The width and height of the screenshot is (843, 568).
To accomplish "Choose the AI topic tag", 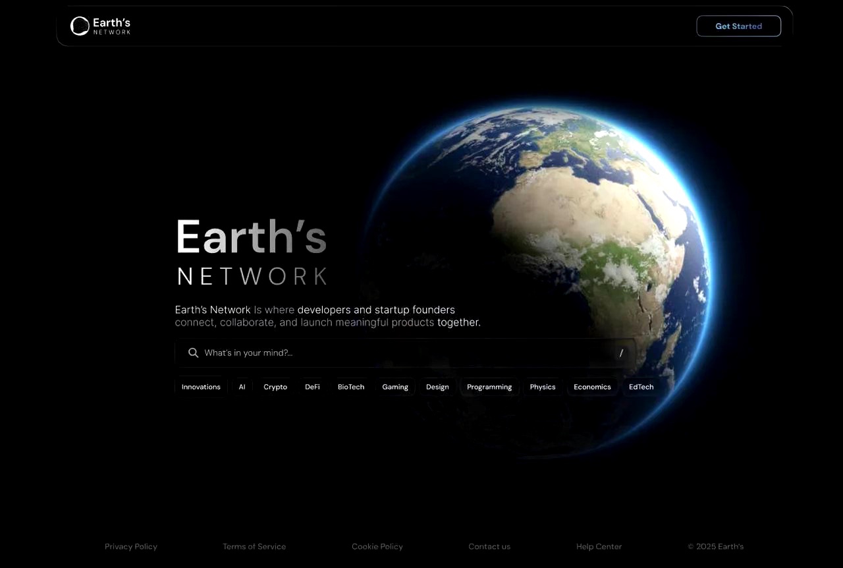I will pyautogui.click(x=242, y=387).
